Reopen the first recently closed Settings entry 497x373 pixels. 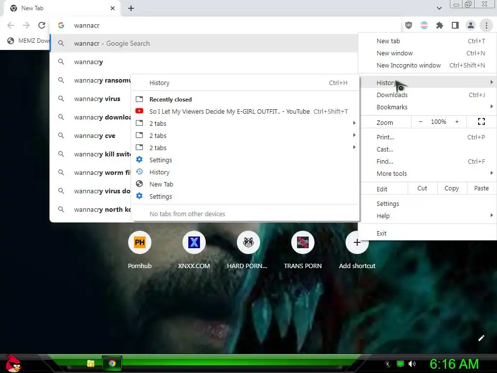tap(245, 160)
